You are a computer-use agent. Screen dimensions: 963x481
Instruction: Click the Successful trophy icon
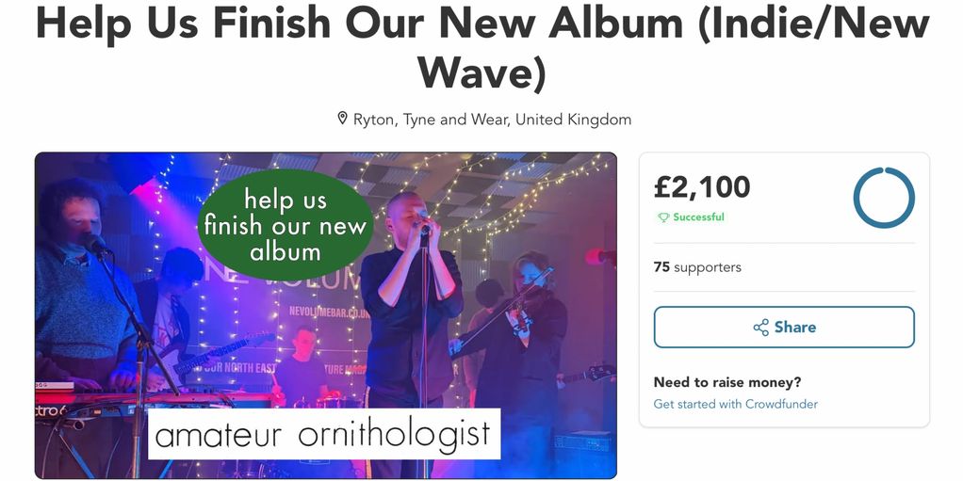pos(662,217)
